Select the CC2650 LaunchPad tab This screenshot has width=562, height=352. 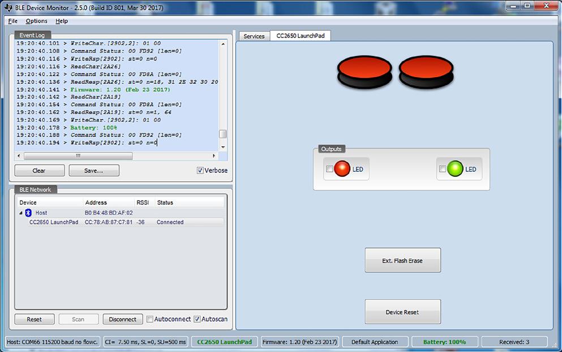(301, 36)
